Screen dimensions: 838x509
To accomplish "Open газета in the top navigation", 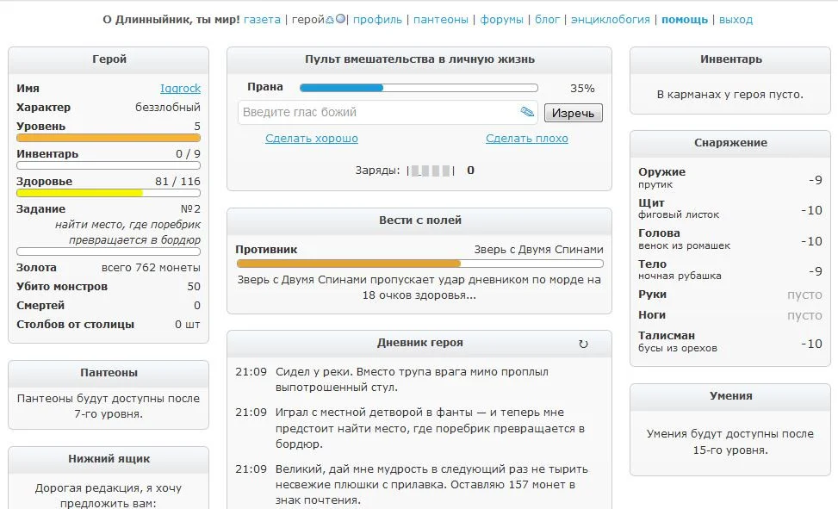I will 262,19.
